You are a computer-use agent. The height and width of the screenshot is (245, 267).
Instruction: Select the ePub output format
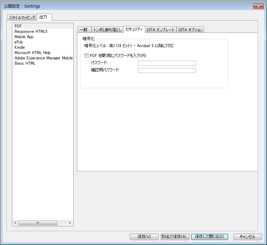point(18,42)
